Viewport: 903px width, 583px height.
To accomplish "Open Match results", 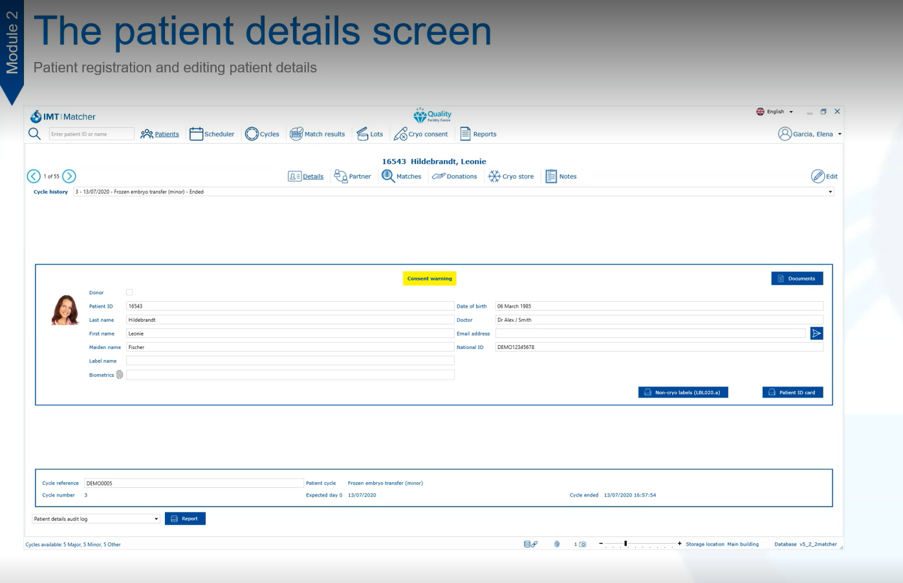I will pyautogui.click(x=318, y=134).
